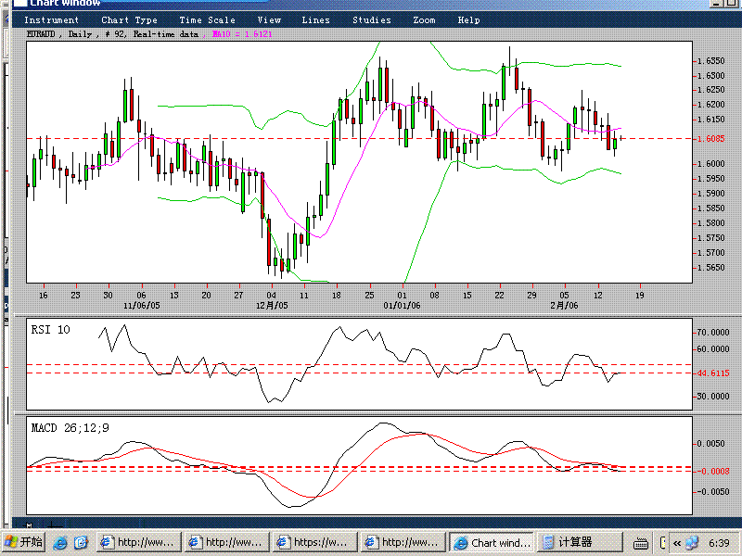Expand hidden system tray icons
The width and height of the screenshot is (742, 556).
click(677, 543)
